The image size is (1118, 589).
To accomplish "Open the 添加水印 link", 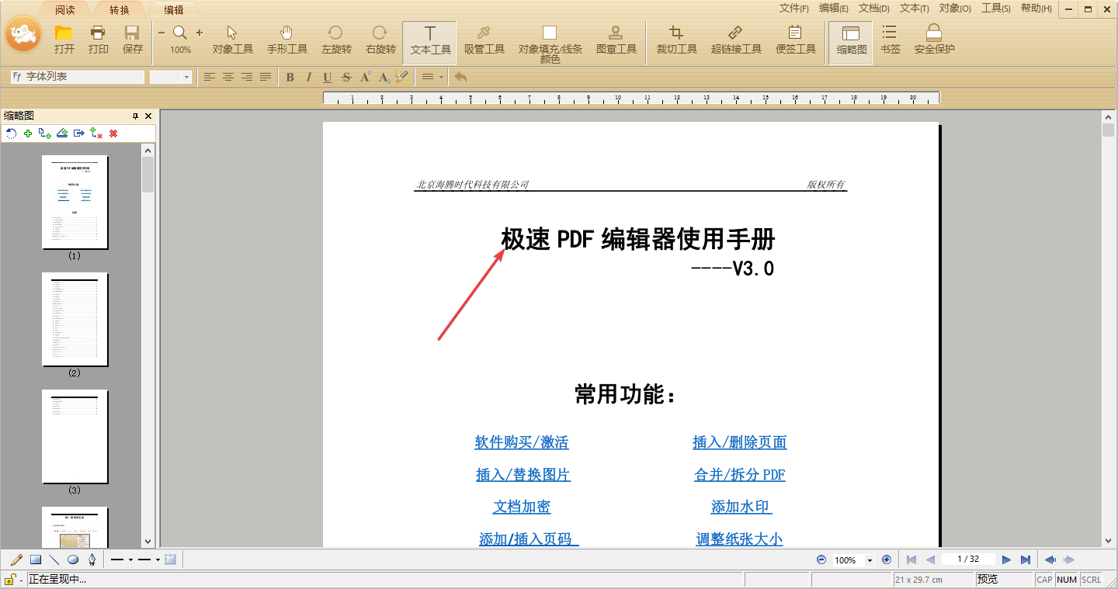I will point(741,507).
